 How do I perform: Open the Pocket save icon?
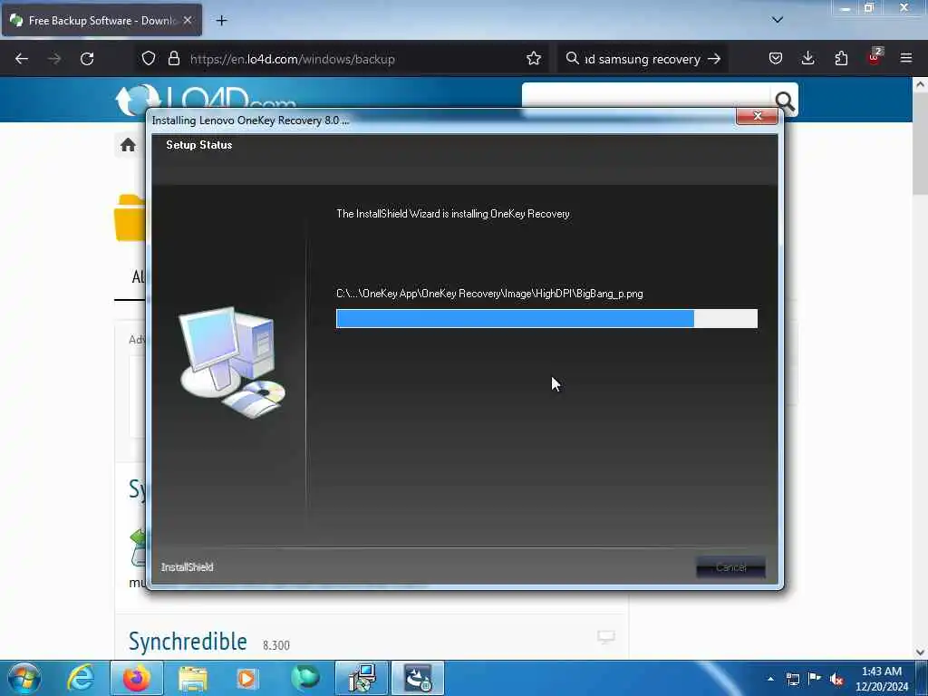776,58
